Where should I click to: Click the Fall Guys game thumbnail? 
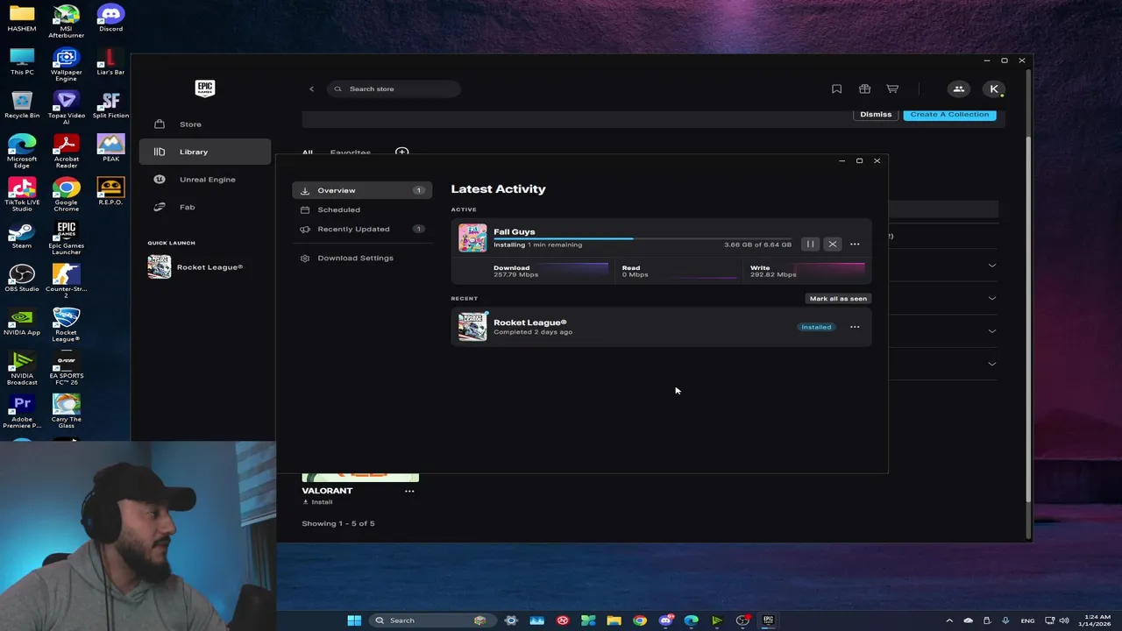click(x=472, y=238)
